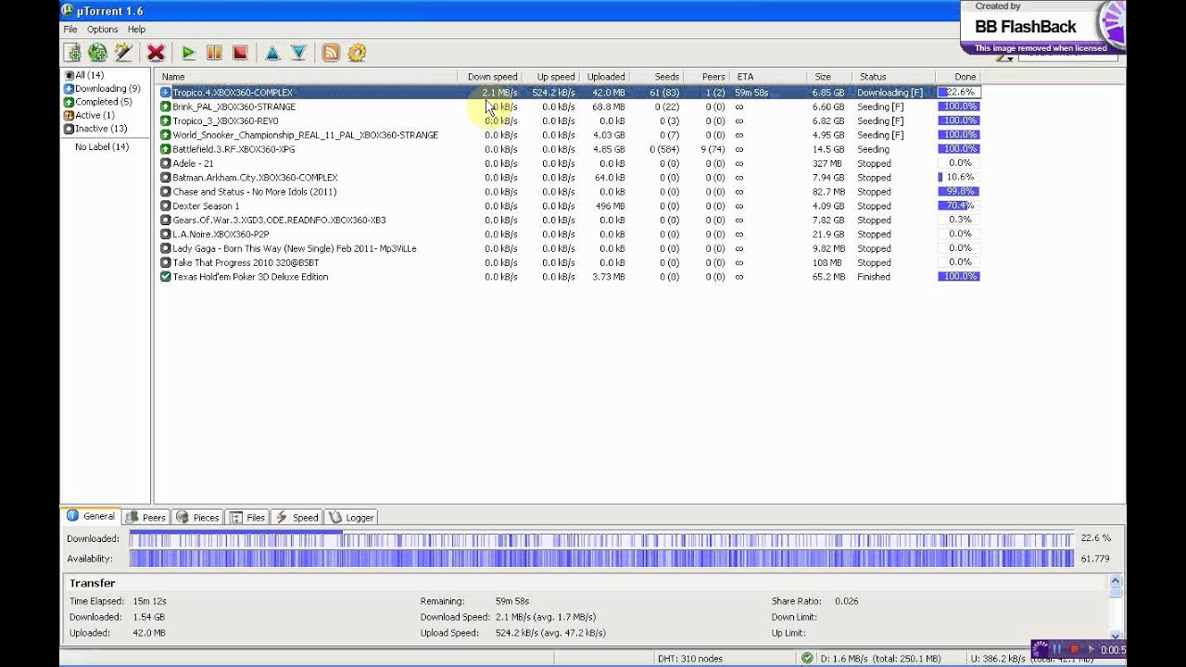
Task: Select the Completed (5) category
Action: pos(103,102)
